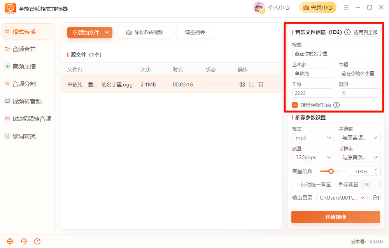Expand the 声道数 dropdown
The height and width of the screenshot is (248, 389).
(x=360, y=138)
